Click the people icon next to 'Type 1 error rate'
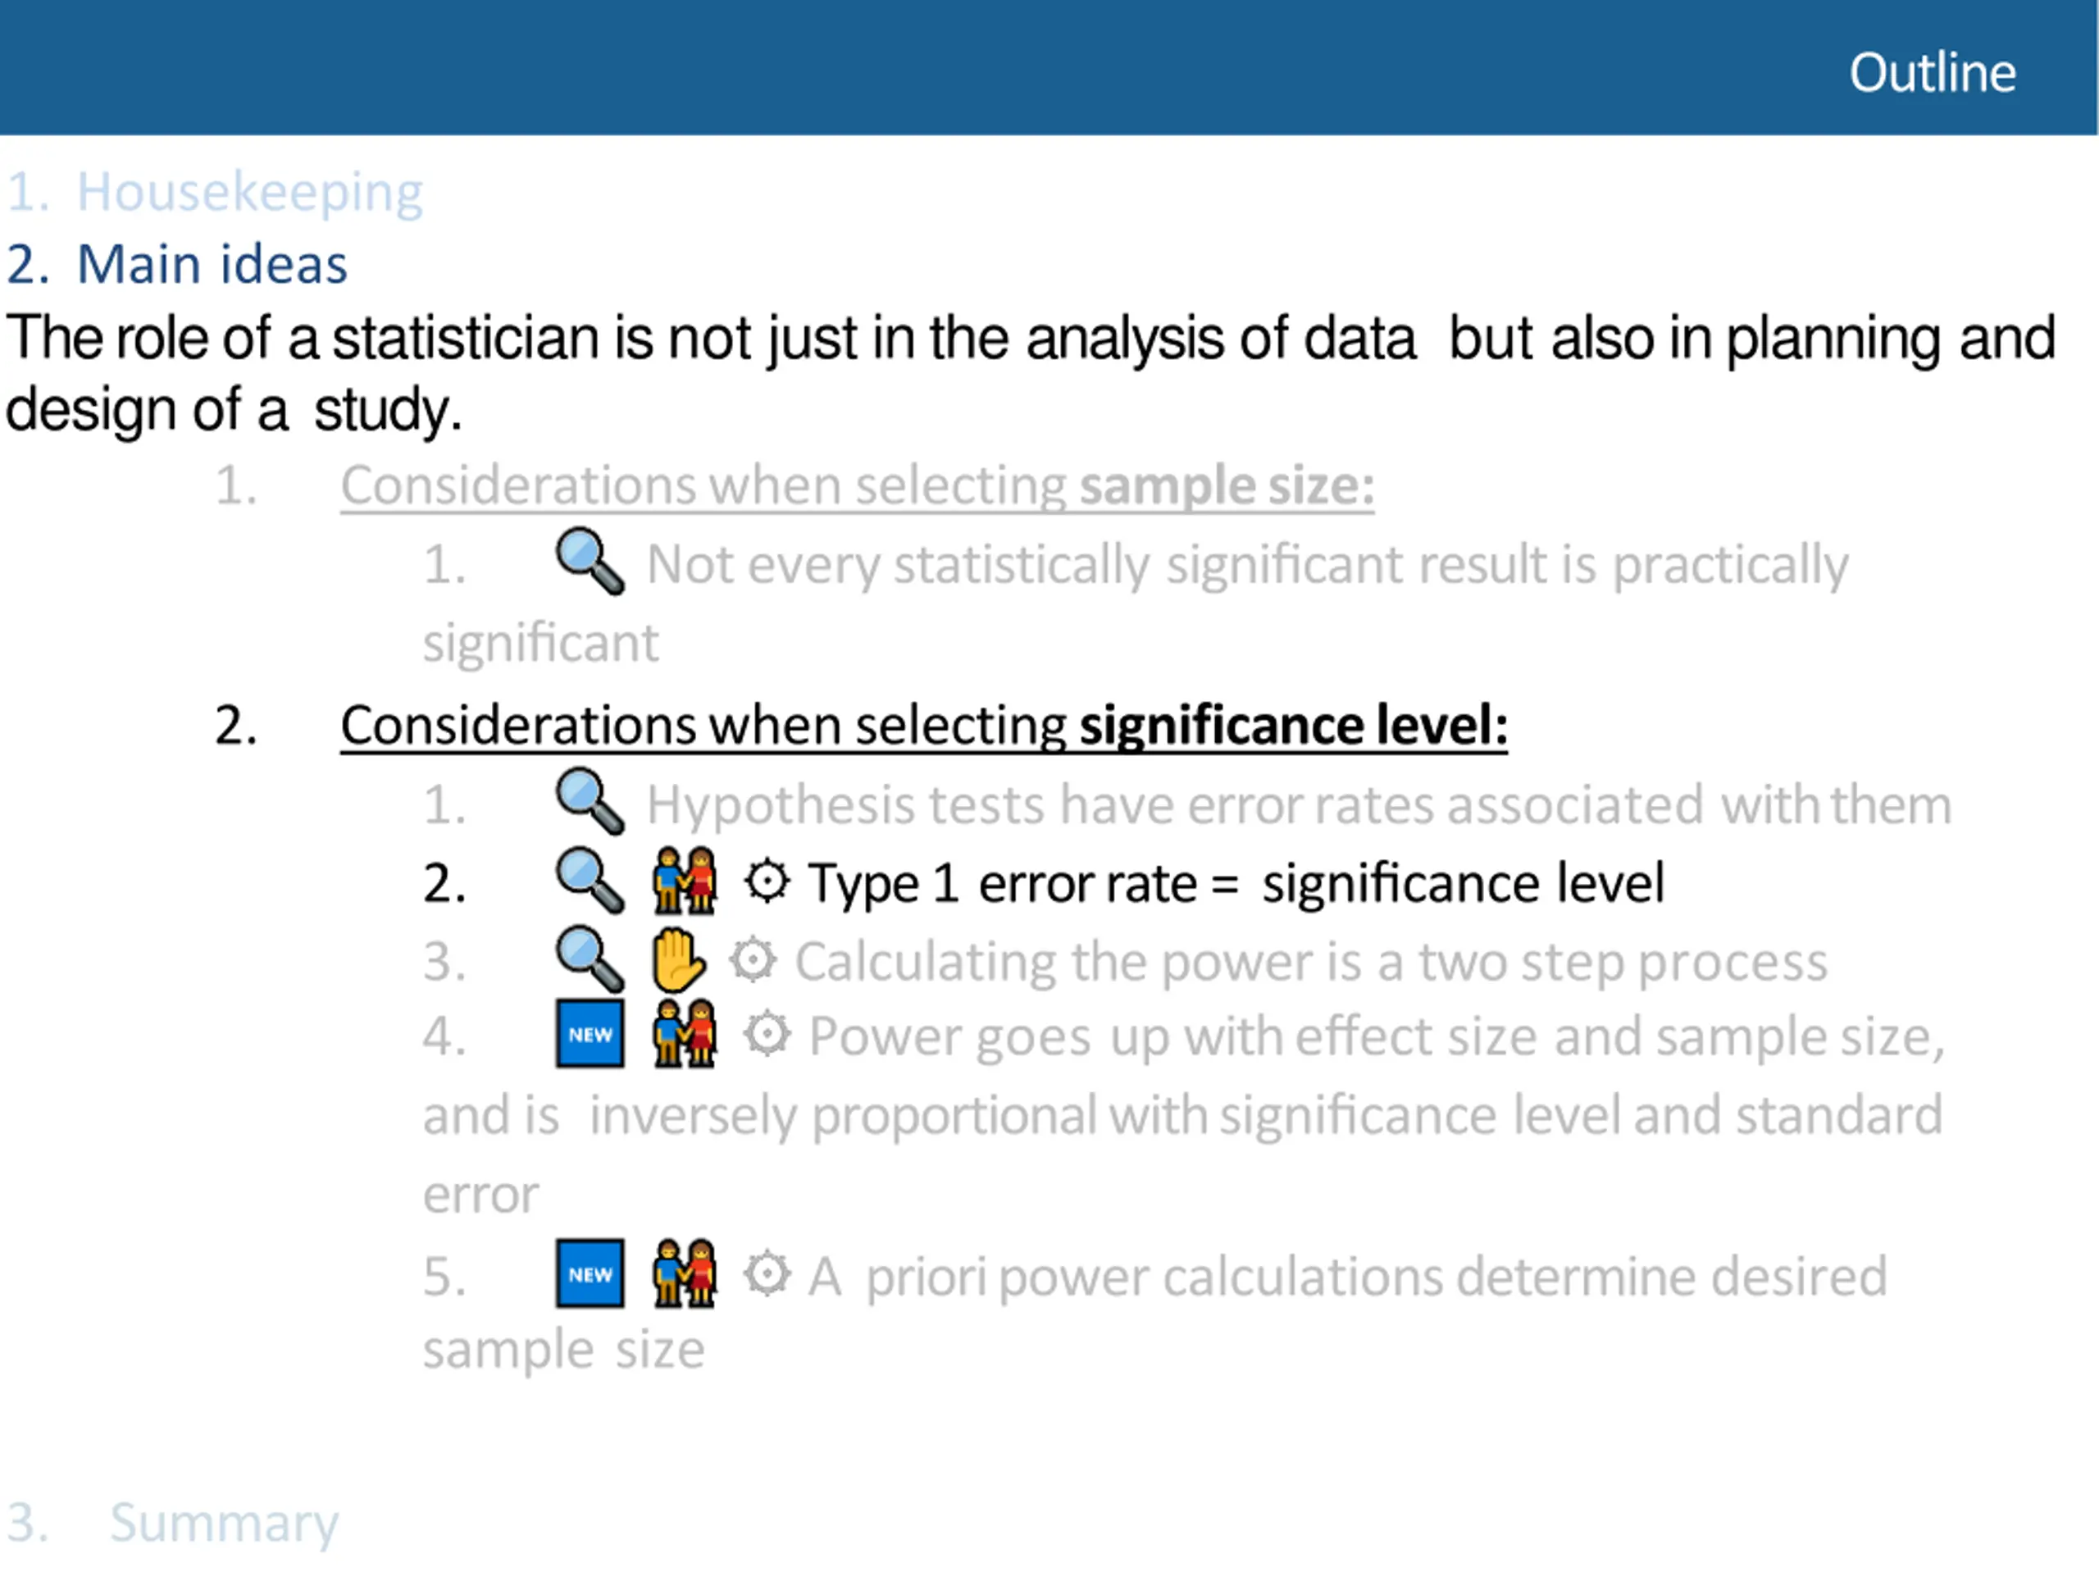Screen dimensions: 2099x1576 click(684, 881)
